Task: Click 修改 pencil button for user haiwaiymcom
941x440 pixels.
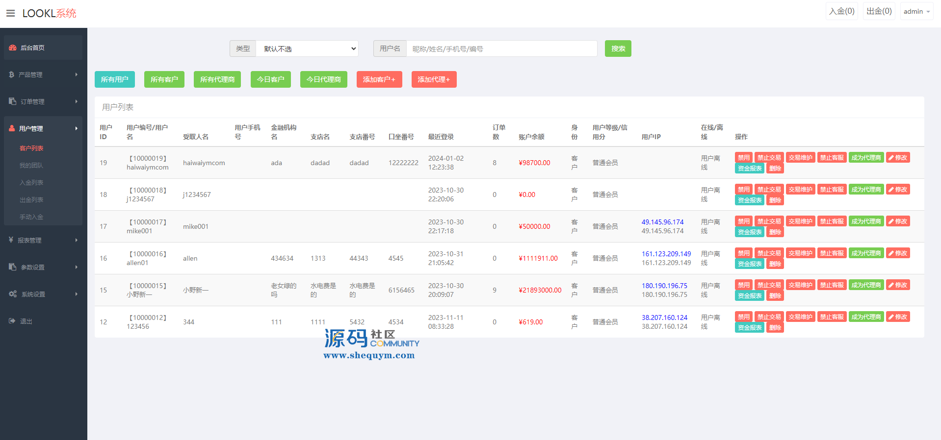Action: (x=897, y=158)
